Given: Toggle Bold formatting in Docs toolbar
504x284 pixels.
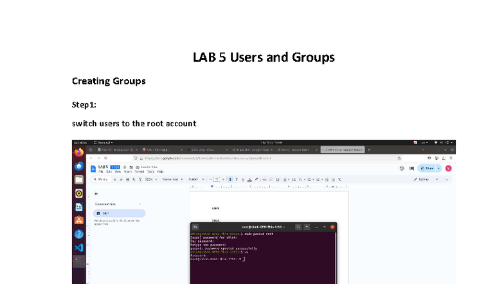Looking at the screenshot, I should tap(230, 179).
